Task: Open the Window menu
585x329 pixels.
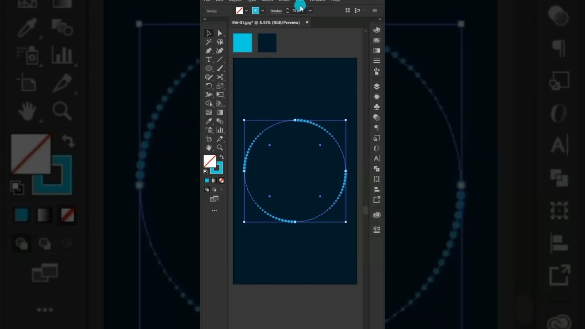Action: pos(317,1)
